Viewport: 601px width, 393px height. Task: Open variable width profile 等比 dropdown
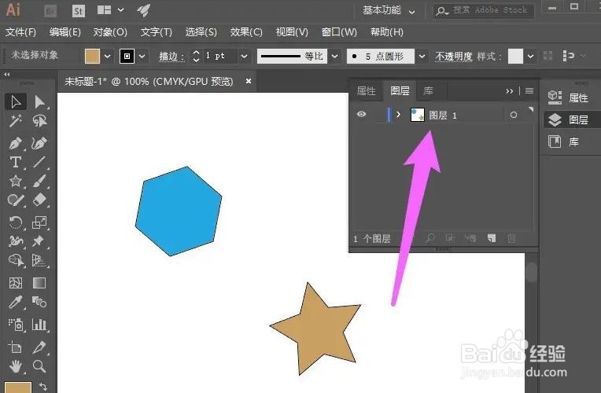(334, 57)
